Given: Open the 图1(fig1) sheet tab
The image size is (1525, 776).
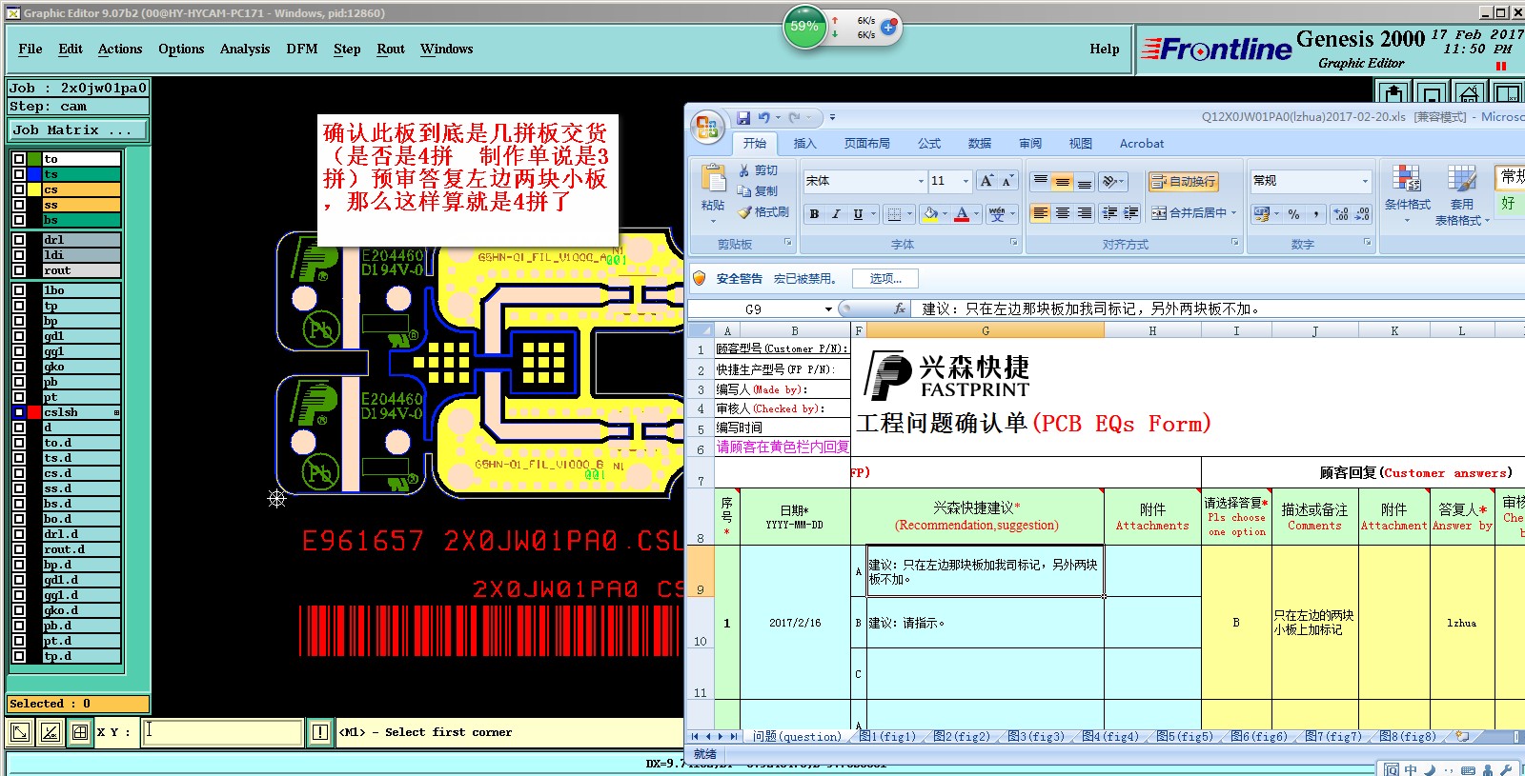Looking at the screenshot, I should pyautogui.click(x=887, y=736).
